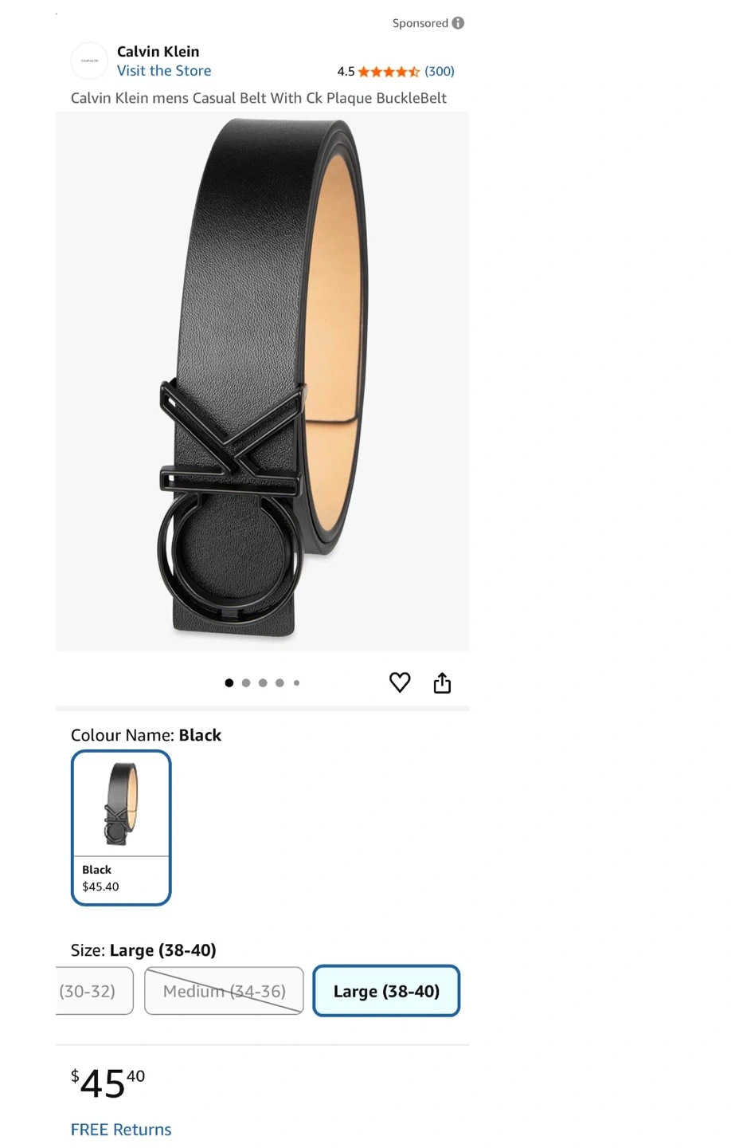Click Visit the Store link
Image resolution: width=731 pixels, height=1148 pixels.
pos(164,71)
